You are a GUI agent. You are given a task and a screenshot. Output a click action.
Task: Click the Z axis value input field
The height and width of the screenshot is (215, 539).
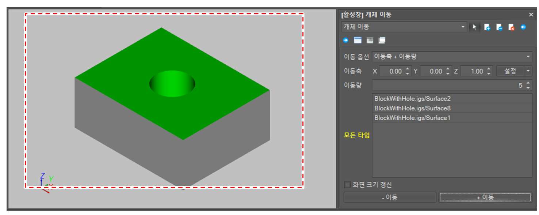(473, 71)
